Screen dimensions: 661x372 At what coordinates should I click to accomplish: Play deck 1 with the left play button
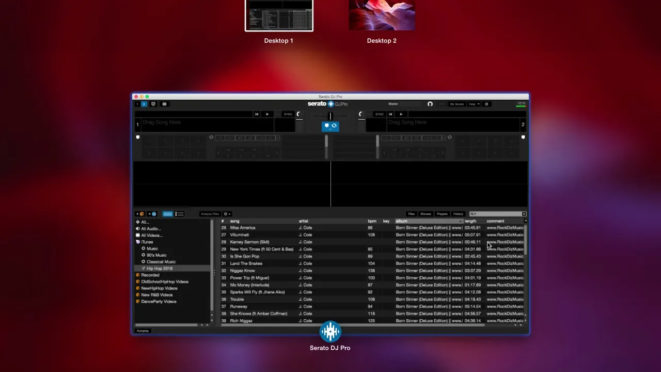tap(267, 114)
